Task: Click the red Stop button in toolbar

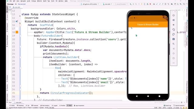Action: click(150, 4)
